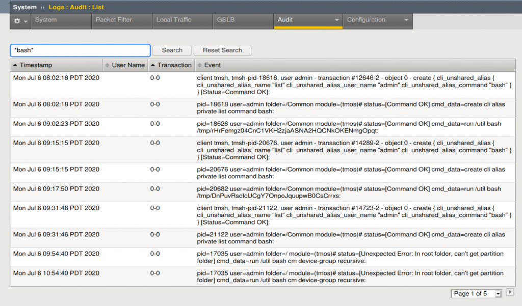Expand the Configuration tab dropdown arrow
This screenshot has height=306, width=522.
pyautogui.click(x=406, y=20)
